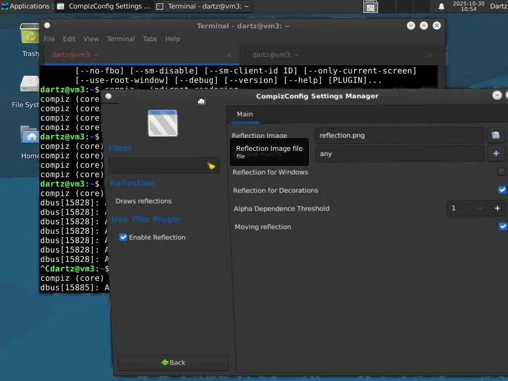508x381 pixels.
Task: Open the Terminal File menu
Action: click(x=49, y=39)
